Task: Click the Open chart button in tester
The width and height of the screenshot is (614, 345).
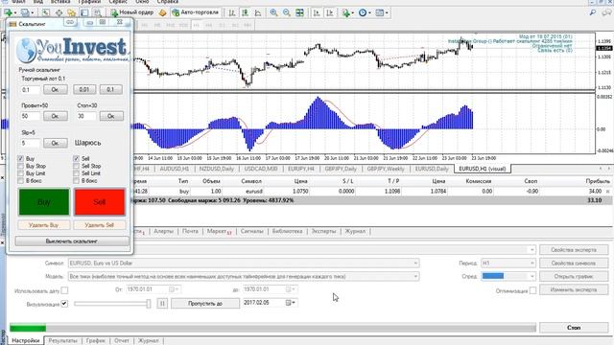Action: pos(574,276)
